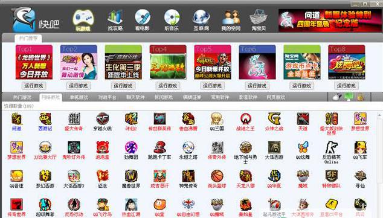Image resolution: width=383 pixels, height=218 pixels.
Task: Click the lock icon in category bar
Action: tap(360, 97)
